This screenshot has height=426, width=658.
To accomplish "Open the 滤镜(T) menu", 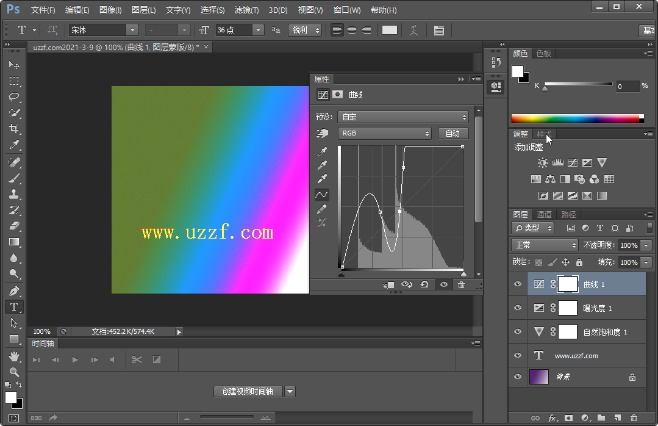I will point(246,10).
